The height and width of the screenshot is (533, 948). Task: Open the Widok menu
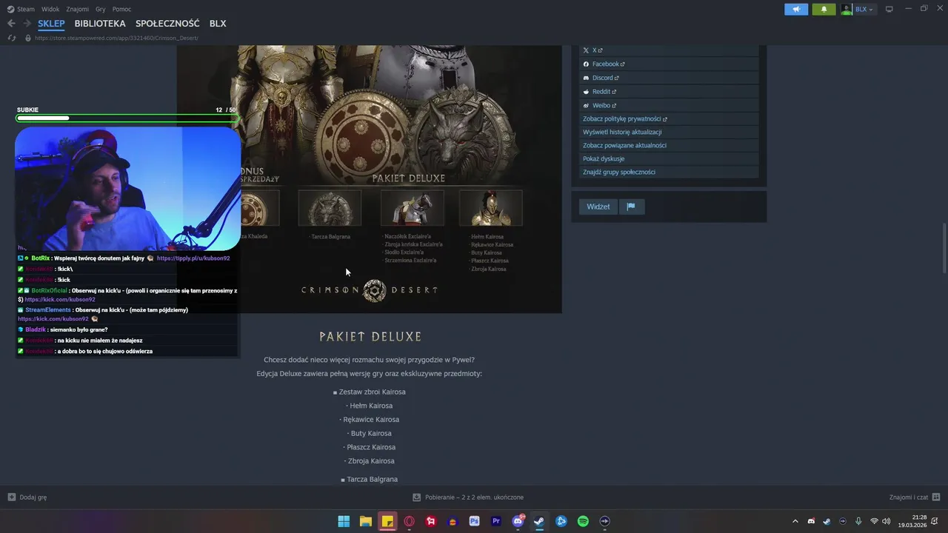coord(50,9)
